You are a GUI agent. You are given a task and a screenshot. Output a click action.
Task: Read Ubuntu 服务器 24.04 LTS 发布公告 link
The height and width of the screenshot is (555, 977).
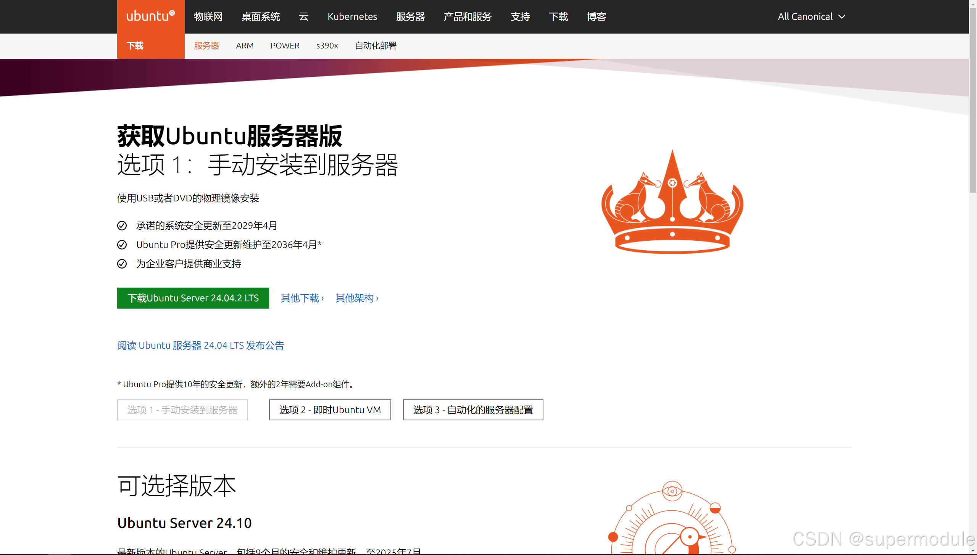tap(200, 346)
